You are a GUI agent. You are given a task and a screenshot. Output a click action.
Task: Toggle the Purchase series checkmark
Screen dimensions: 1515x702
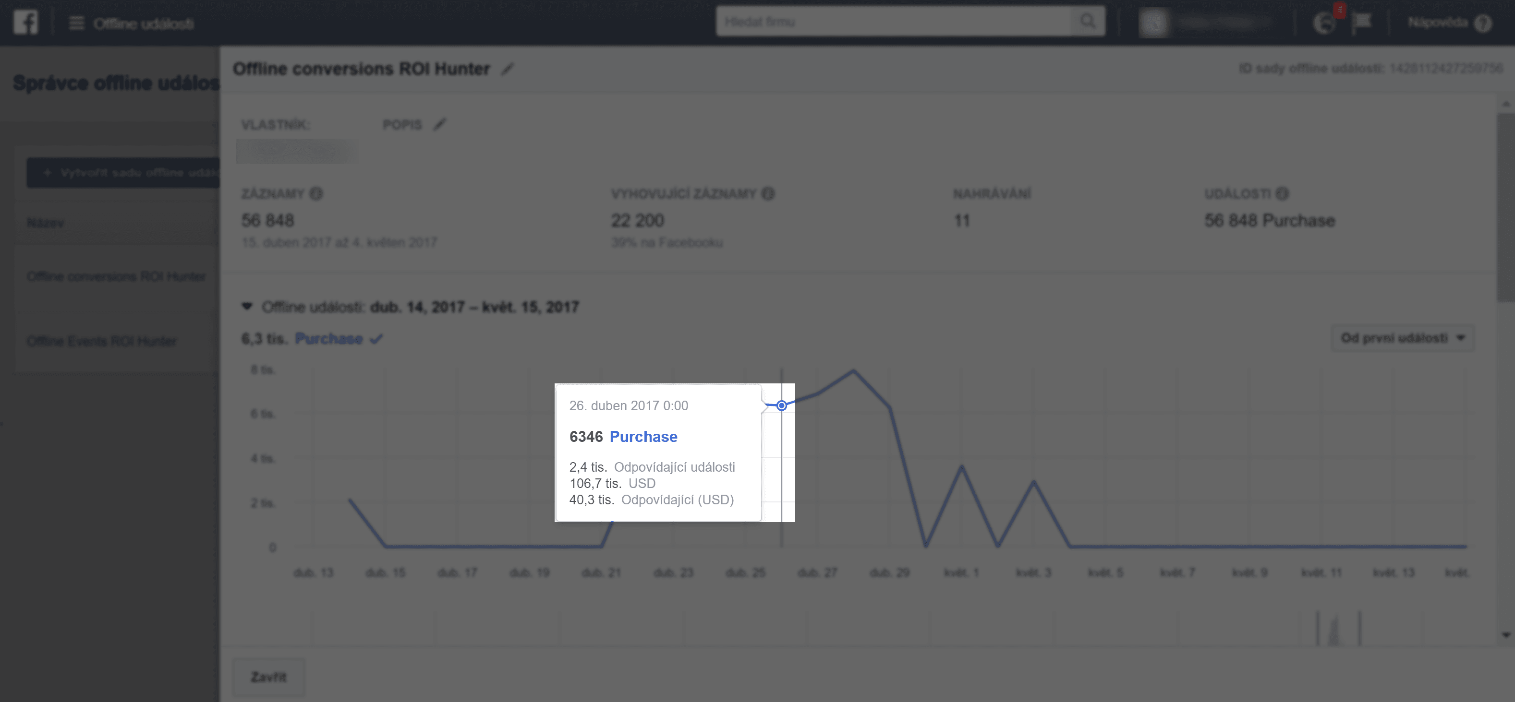point(376,339)
